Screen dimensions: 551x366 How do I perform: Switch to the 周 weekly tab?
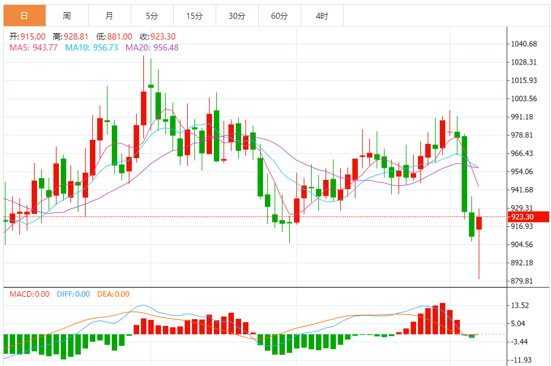tap(67, 16)
